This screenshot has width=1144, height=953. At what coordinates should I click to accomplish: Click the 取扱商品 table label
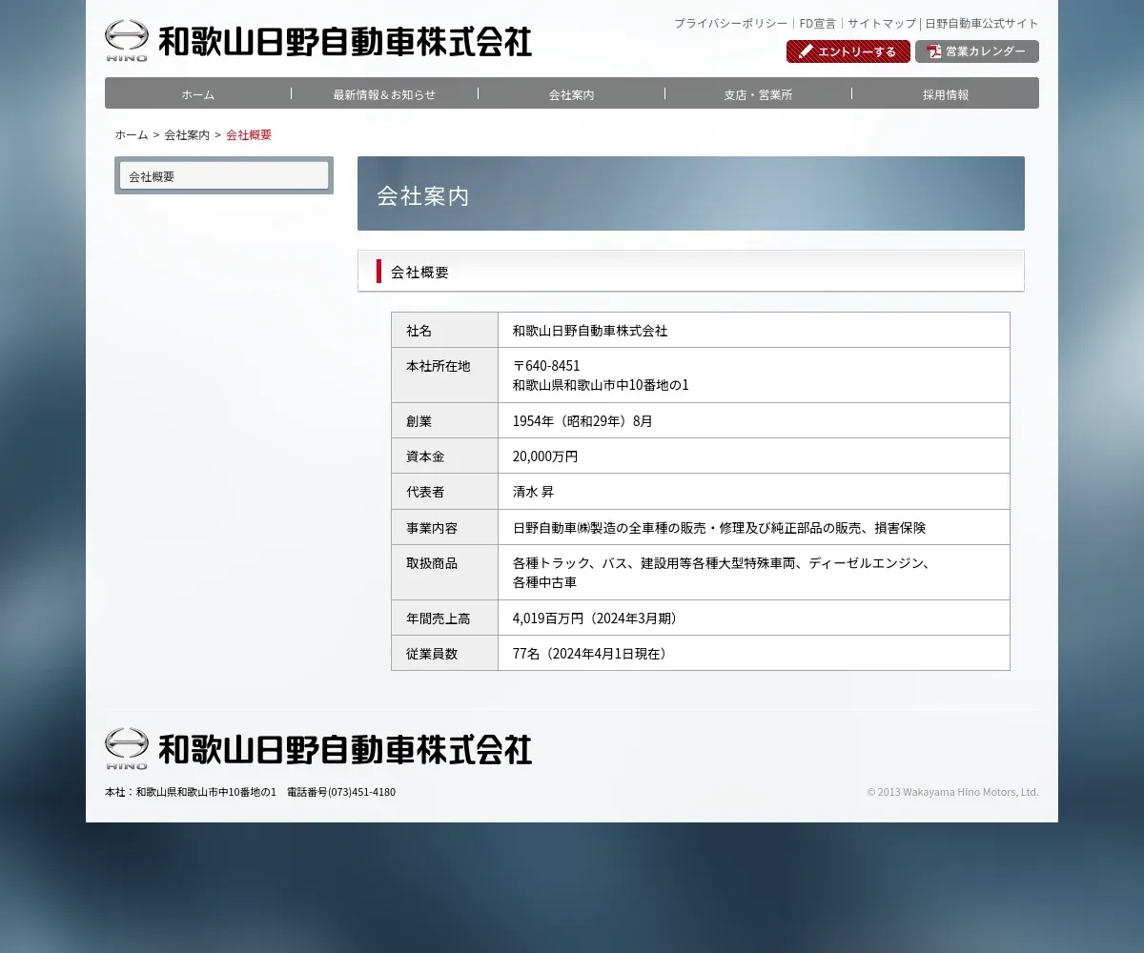coord(432,563)
